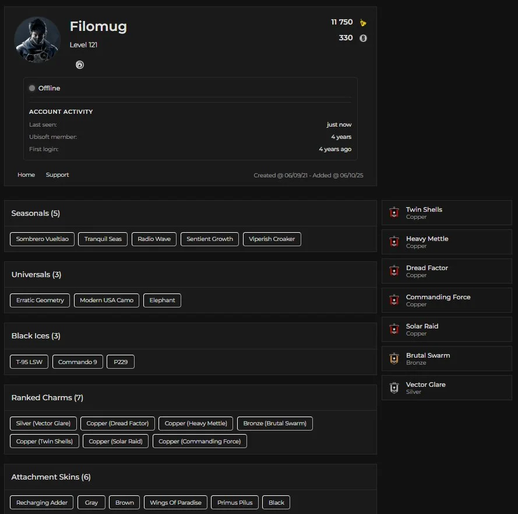Open the Home link

coord(26,175)
